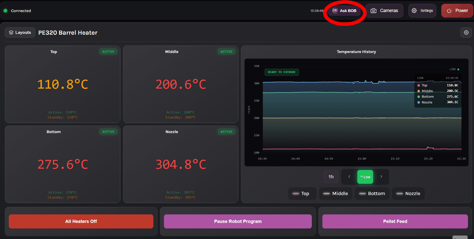474x239 pixels.
Task: Toggle the Bottom heater ACTIVE badge
Action: (108, 132)
